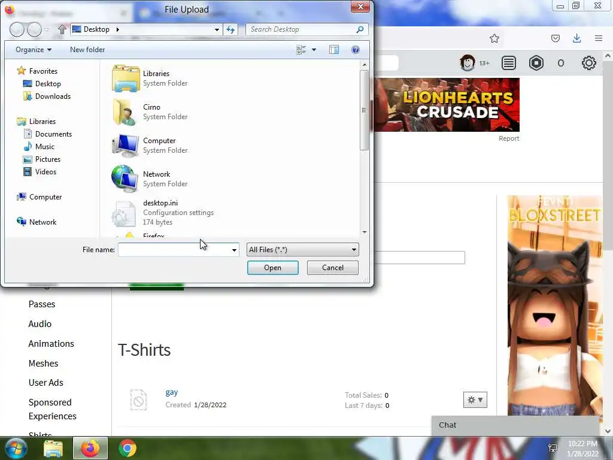Click the 'gay' T-shirt thumbnail placeholder
This screenshot has width=613, height=460.
click(x=138, y=400)
